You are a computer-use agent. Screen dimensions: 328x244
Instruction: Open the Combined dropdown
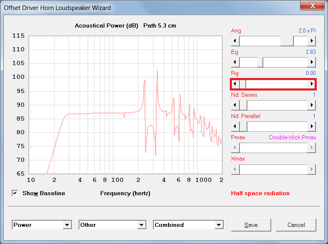[x=188, y=225]
